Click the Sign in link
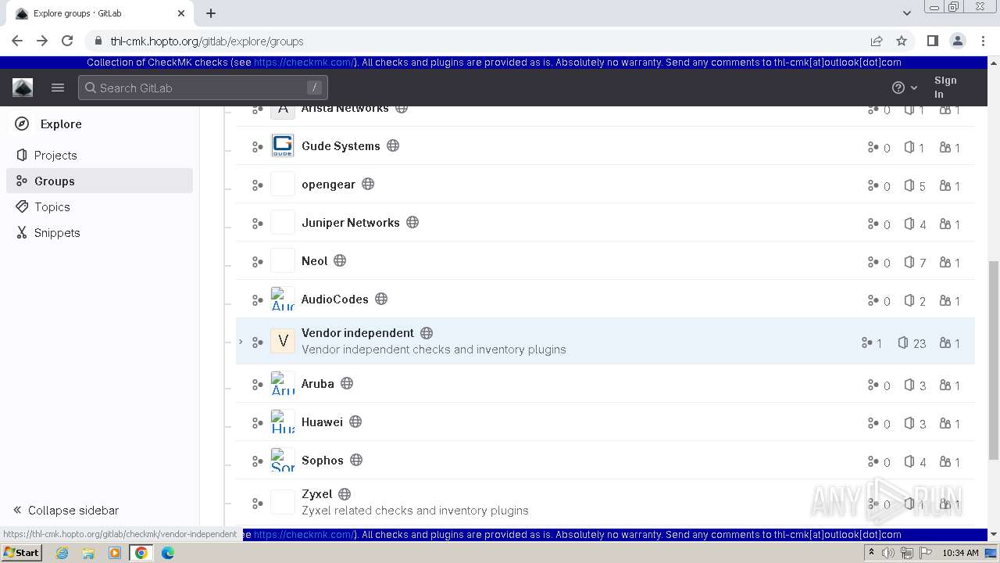1000x563 pixels. (945, 87)
